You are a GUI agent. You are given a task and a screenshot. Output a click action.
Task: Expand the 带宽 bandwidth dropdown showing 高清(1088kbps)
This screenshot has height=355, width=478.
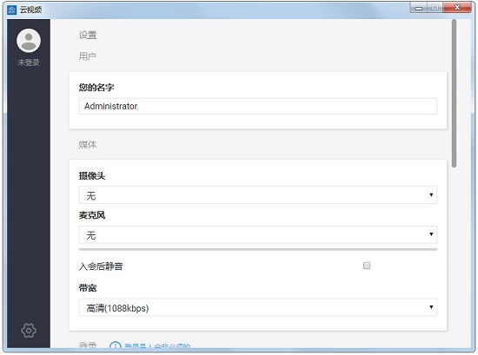258,307
